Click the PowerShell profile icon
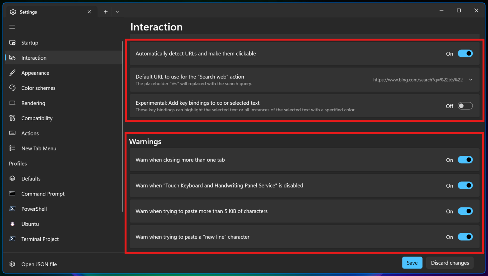 coord(12,209)
